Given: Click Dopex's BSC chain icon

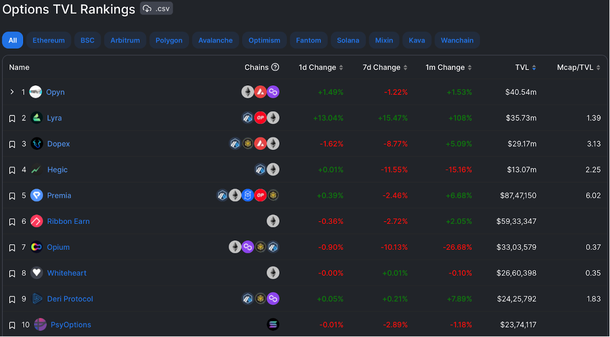Looking at the screenshot, I should [x=248, y=144].
